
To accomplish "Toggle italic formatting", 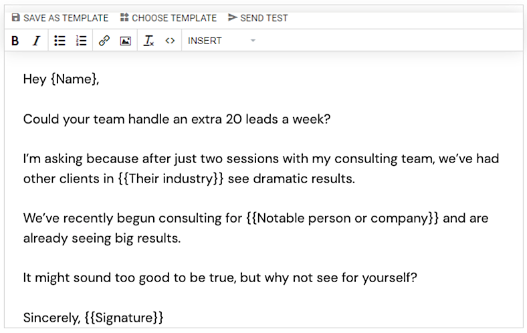I will click(x=36, y=41).
